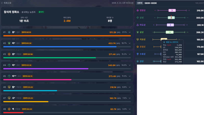Expand the #8 꺽 row details

[130, 109]
